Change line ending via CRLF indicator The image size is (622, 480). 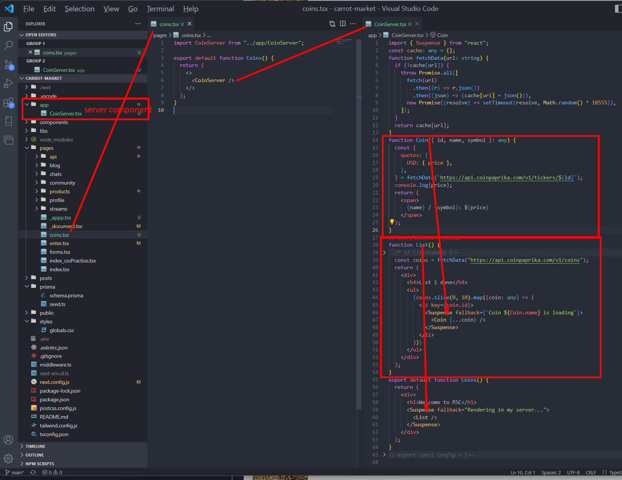[x=591, y=472]
